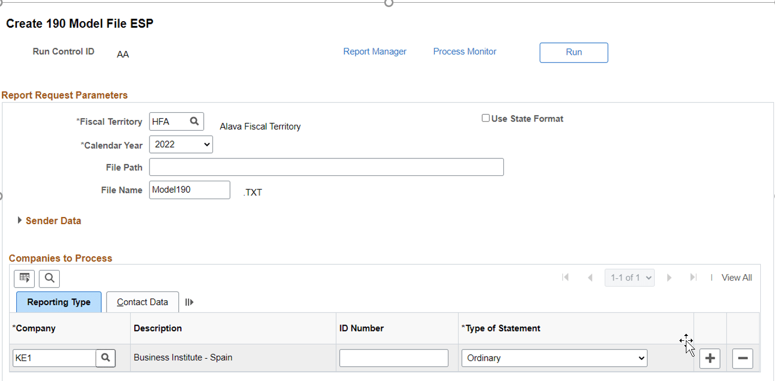This screenshot has width=775, height=381.
Task: Add a new company row with plus icon
Action: pos(710,358)
